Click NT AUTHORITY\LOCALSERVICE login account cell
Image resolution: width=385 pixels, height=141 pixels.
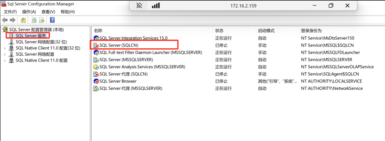pyautogui.click(x=332, y=81)
